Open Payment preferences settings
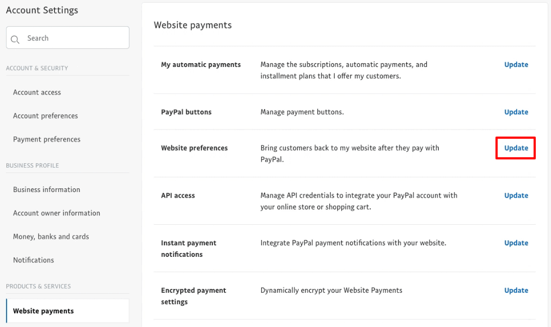This screenshot has height=327, width=551. (x=46, y=139)
